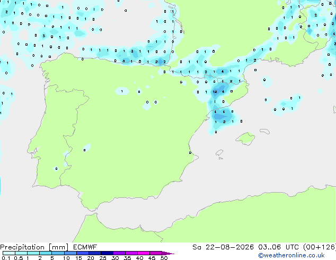Screen dimensions: 336x260
Task: Click the ECMWF model label
Action: [85, 247]
